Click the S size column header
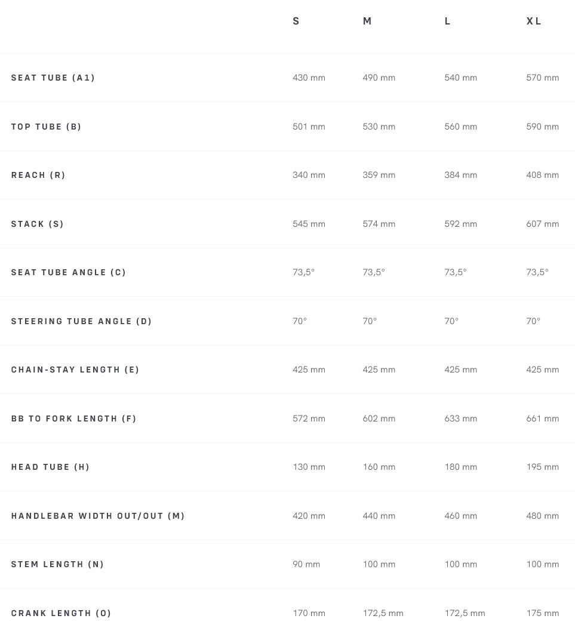The image size is (575, 634). pos(296,21)
